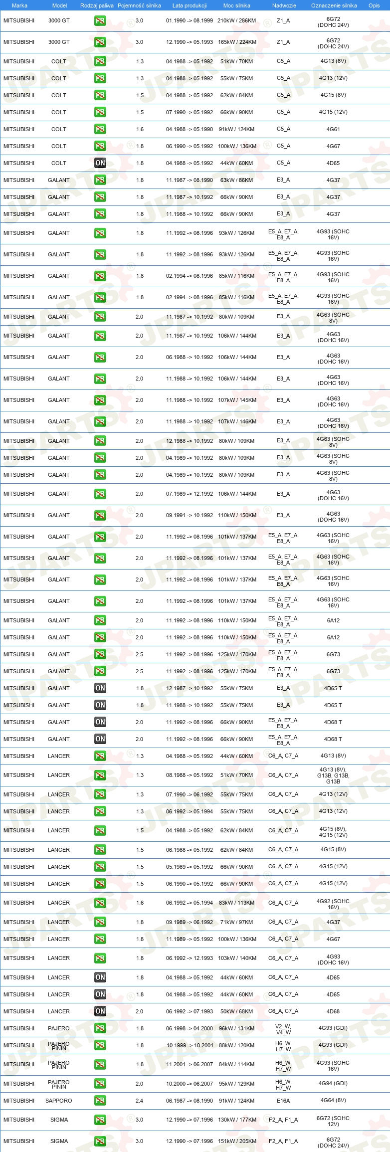Click petrol icon in 3000 GT 165kW / 224KM row

100,42
